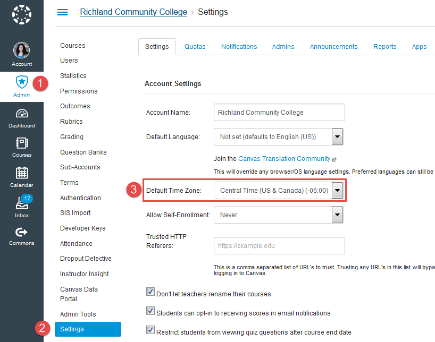
Task: Open the Calendar icon
Action: 22,173
